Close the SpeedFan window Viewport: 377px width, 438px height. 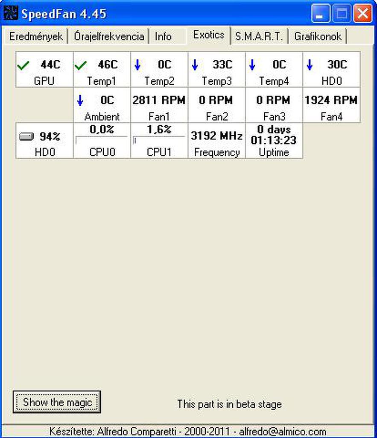[363, 13]
